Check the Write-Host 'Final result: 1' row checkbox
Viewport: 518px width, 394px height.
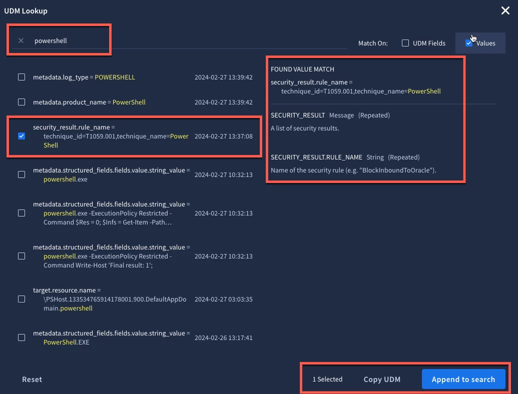click(22, 256)
